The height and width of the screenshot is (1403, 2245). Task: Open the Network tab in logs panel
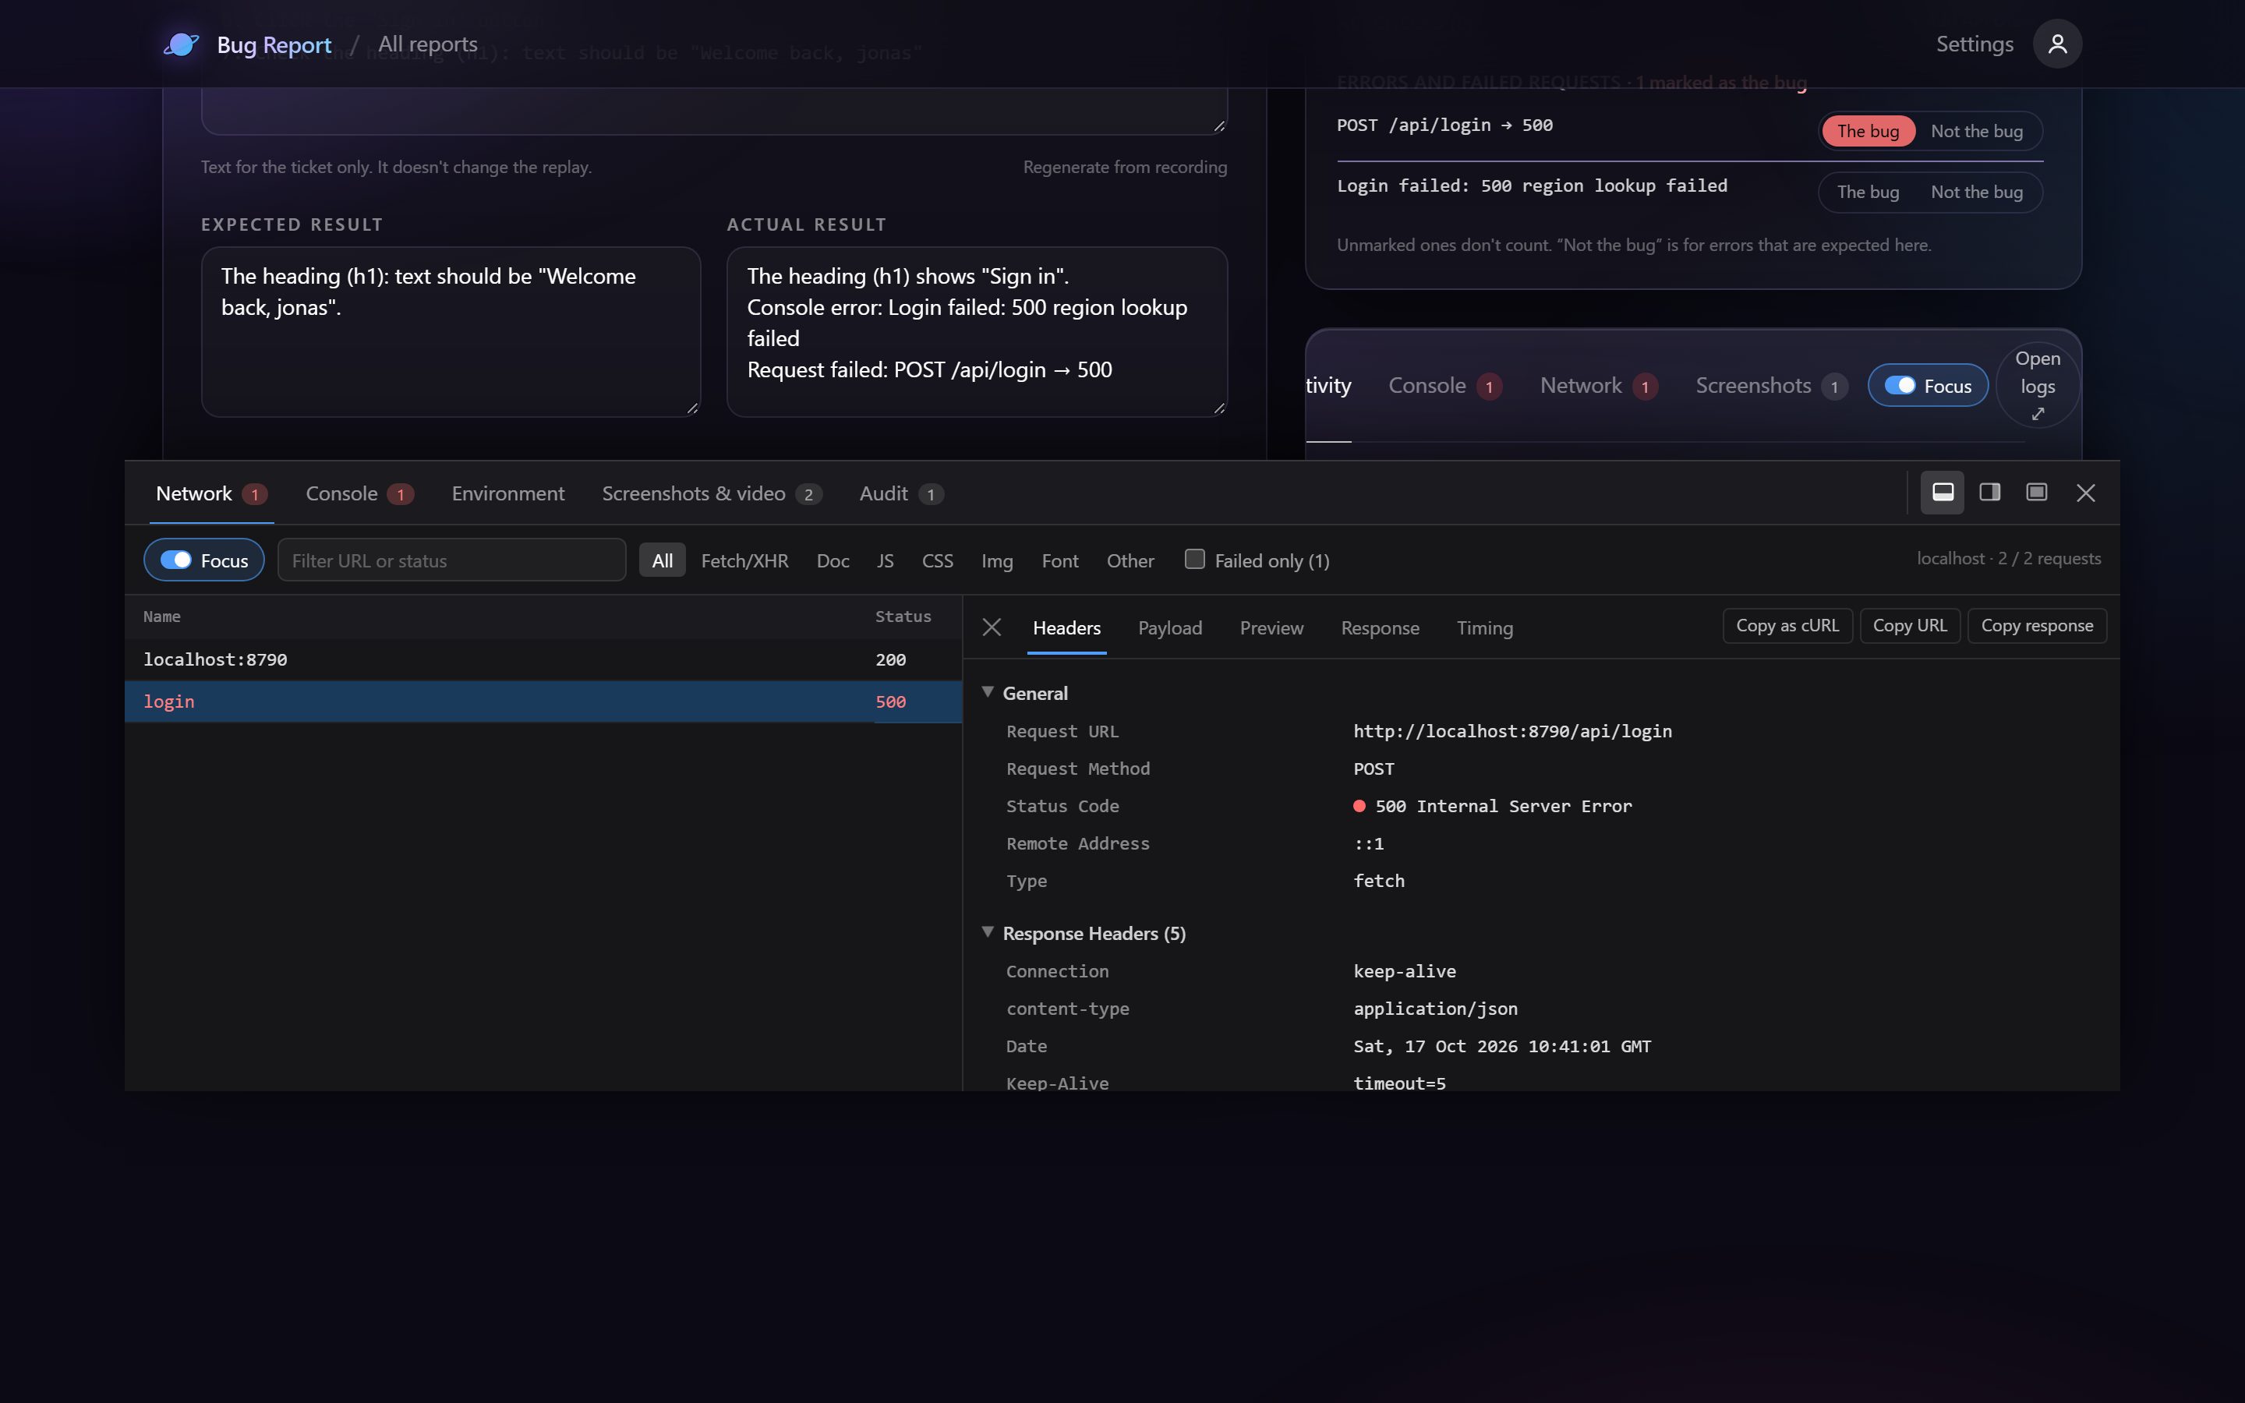(x=211, y=493)
